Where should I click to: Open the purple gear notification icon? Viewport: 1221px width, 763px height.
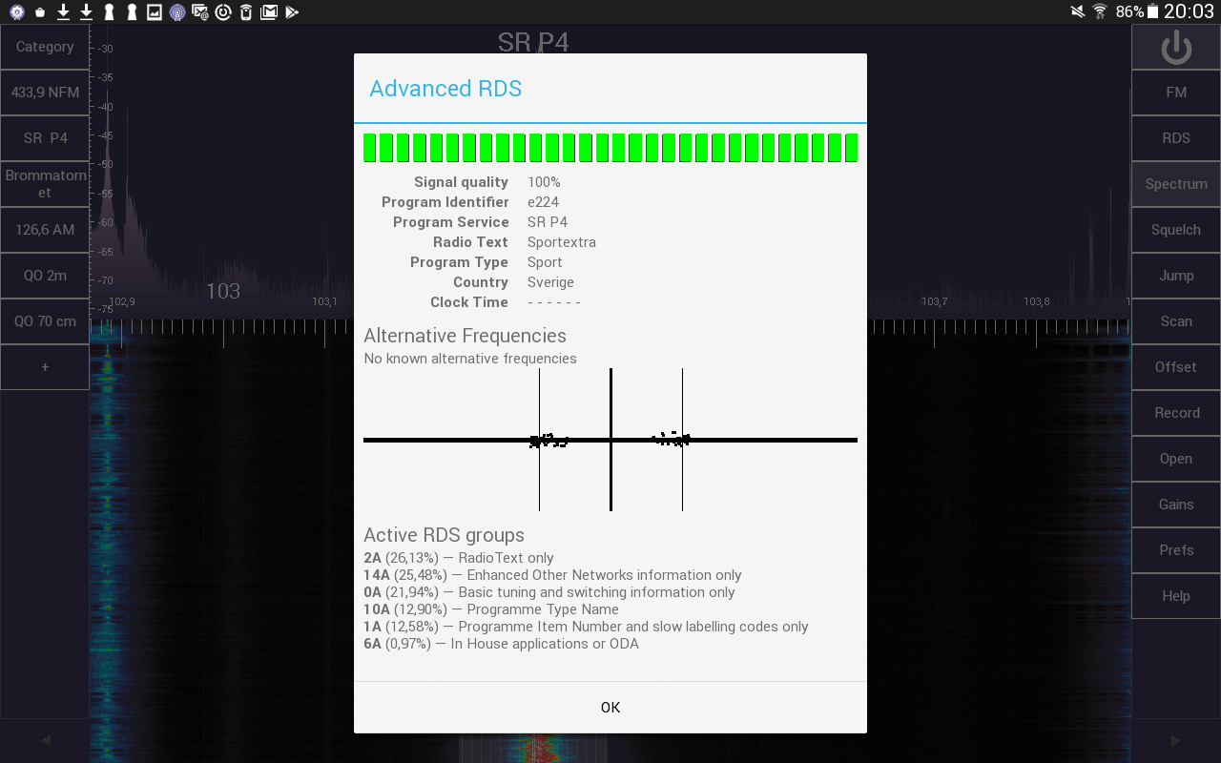pyautogui.click(x=17, y=12)
